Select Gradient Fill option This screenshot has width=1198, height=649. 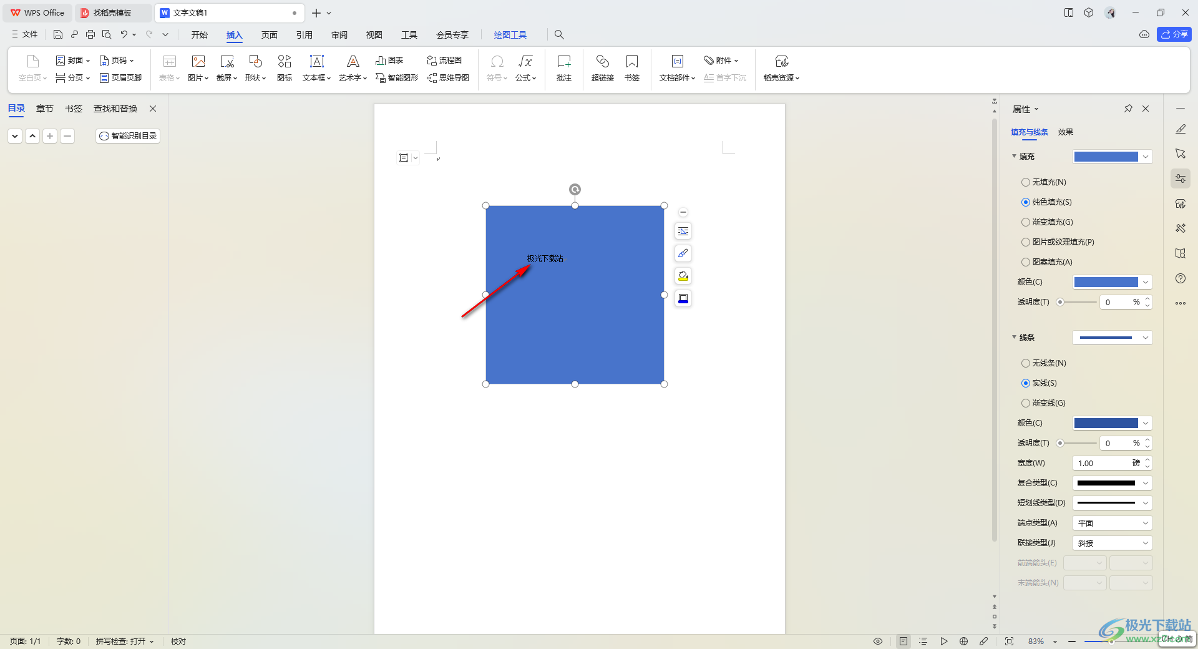point(1047,222)
